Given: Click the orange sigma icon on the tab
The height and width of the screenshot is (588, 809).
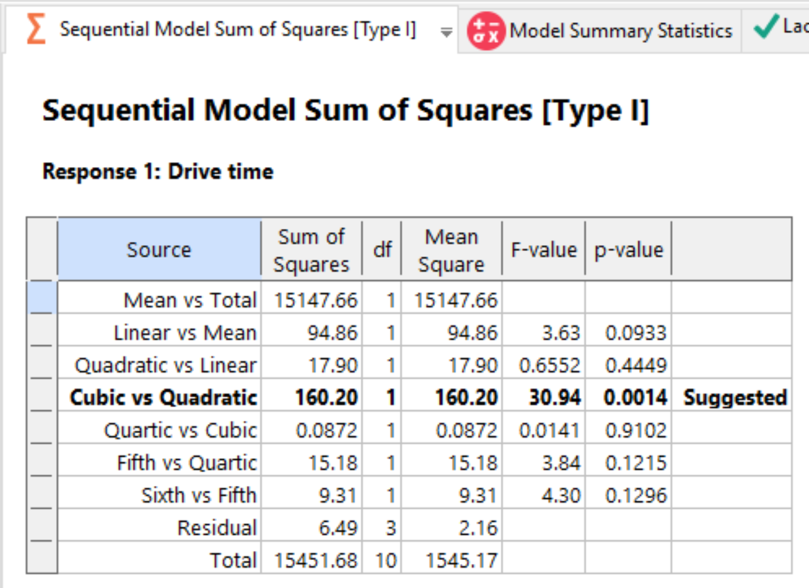Looking at the screenshot, I should pyautogui.click(x=36, y=30).
